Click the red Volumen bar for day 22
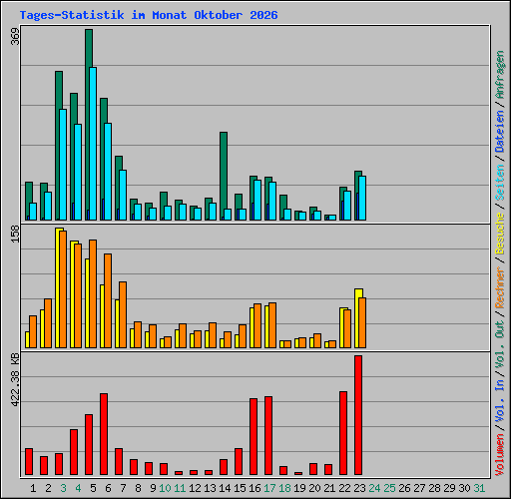 pyautogui.click(x=343, y=433)
